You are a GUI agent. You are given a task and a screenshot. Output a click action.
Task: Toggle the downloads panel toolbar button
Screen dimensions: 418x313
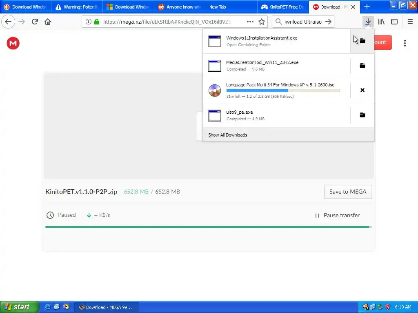pos(368,22)
